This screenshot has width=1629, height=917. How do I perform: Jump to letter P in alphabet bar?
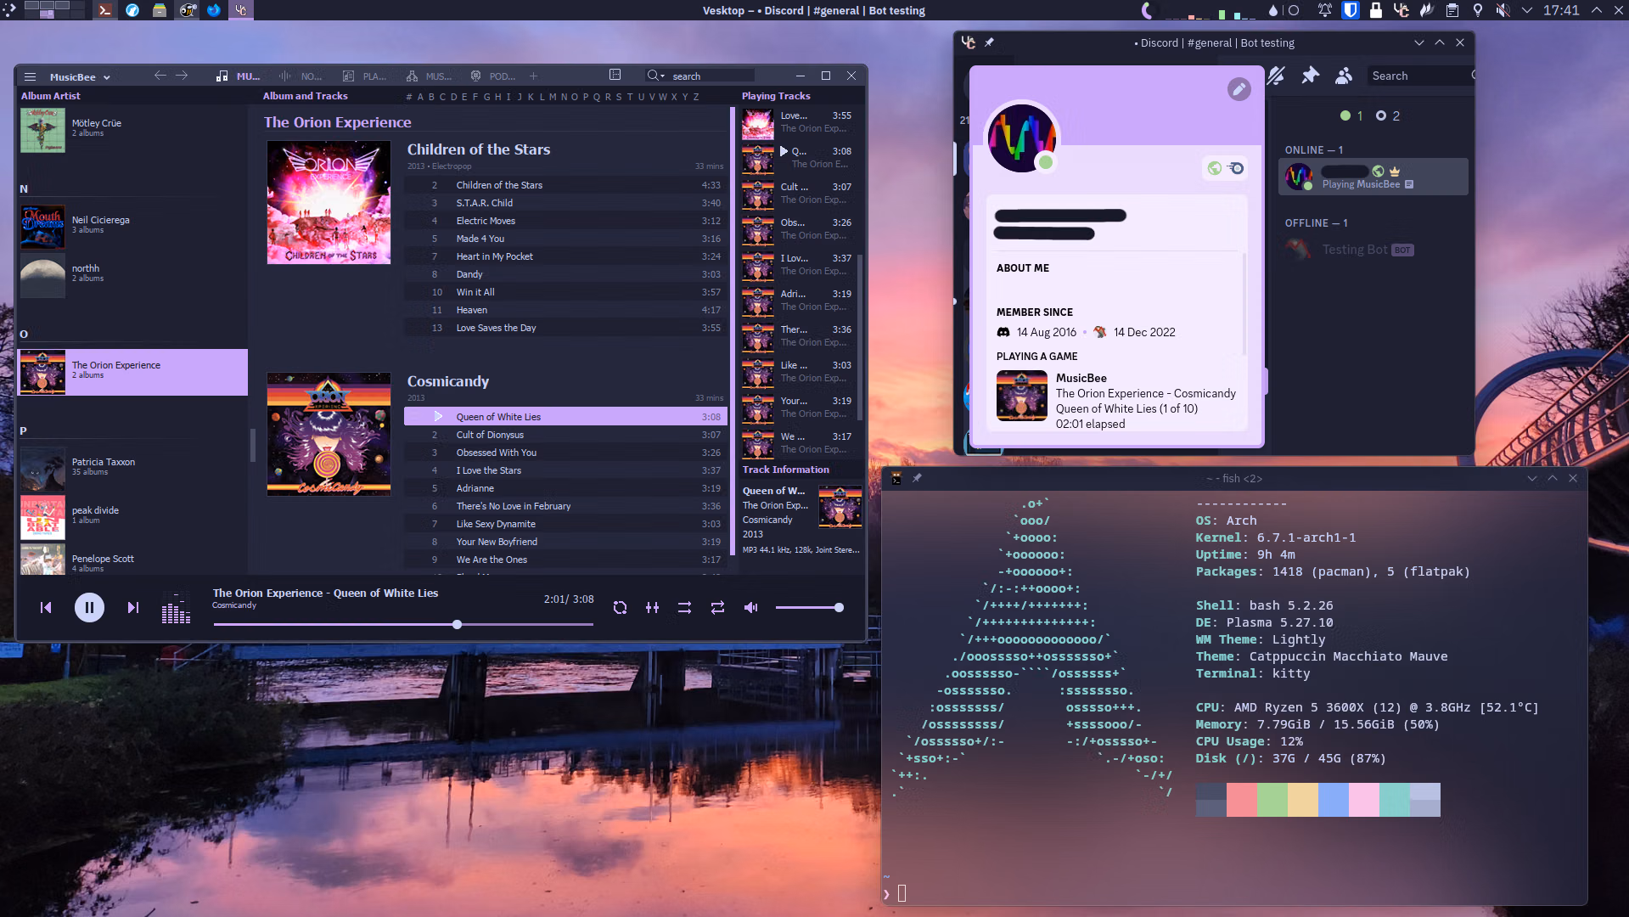coord(586,97)
